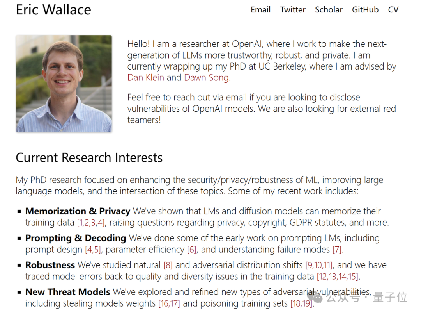
Task: Open the Twitter navigation link
Action: point(293,10)
